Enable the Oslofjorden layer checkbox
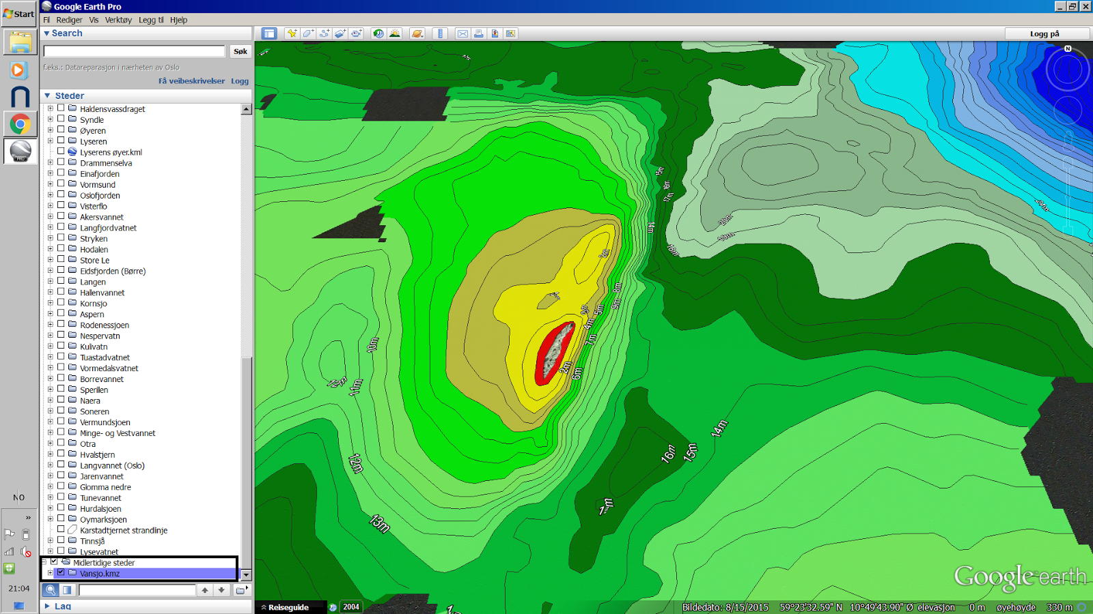The image size is (1093, 614). point(61,195)
